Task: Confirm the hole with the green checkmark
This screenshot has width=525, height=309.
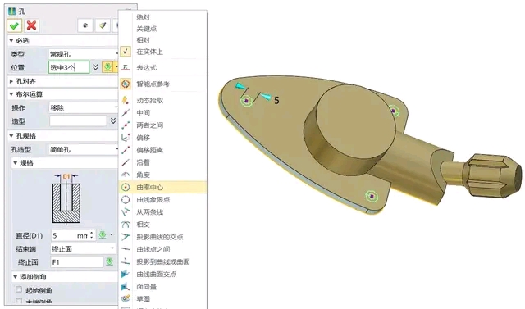Action: 15,25
